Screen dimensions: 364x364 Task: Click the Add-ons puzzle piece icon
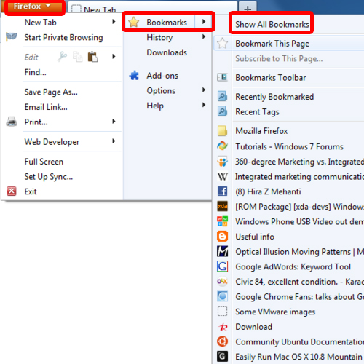click(134, 76)
